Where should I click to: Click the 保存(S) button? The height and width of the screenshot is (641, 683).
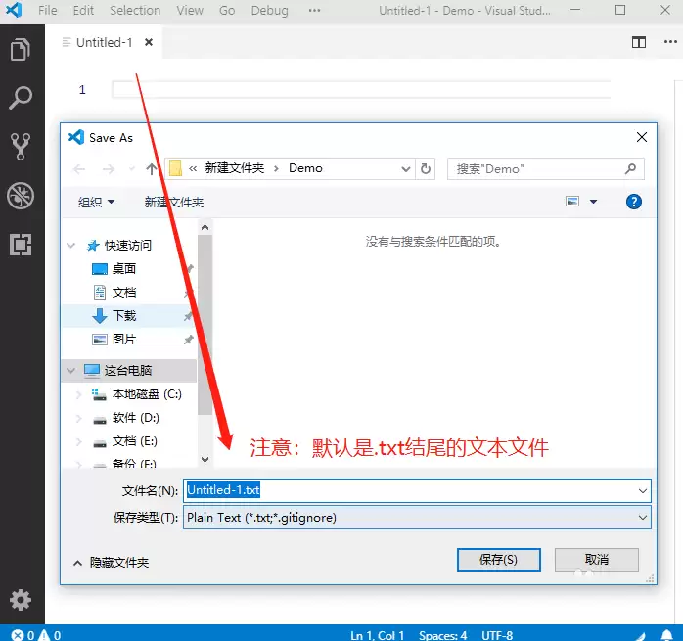(498, 560)
